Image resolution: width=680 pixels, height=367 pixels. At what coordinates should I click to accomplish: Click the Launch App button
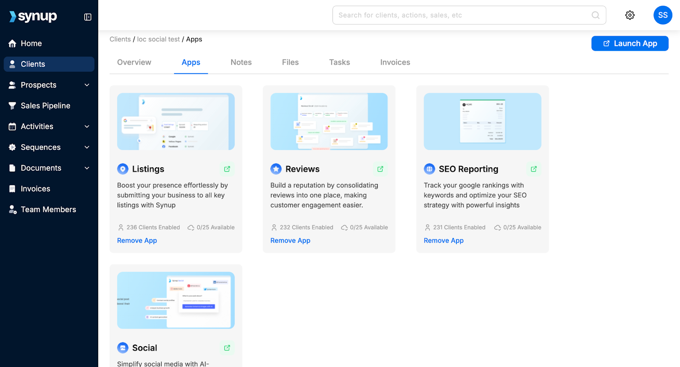click(630, 43)
